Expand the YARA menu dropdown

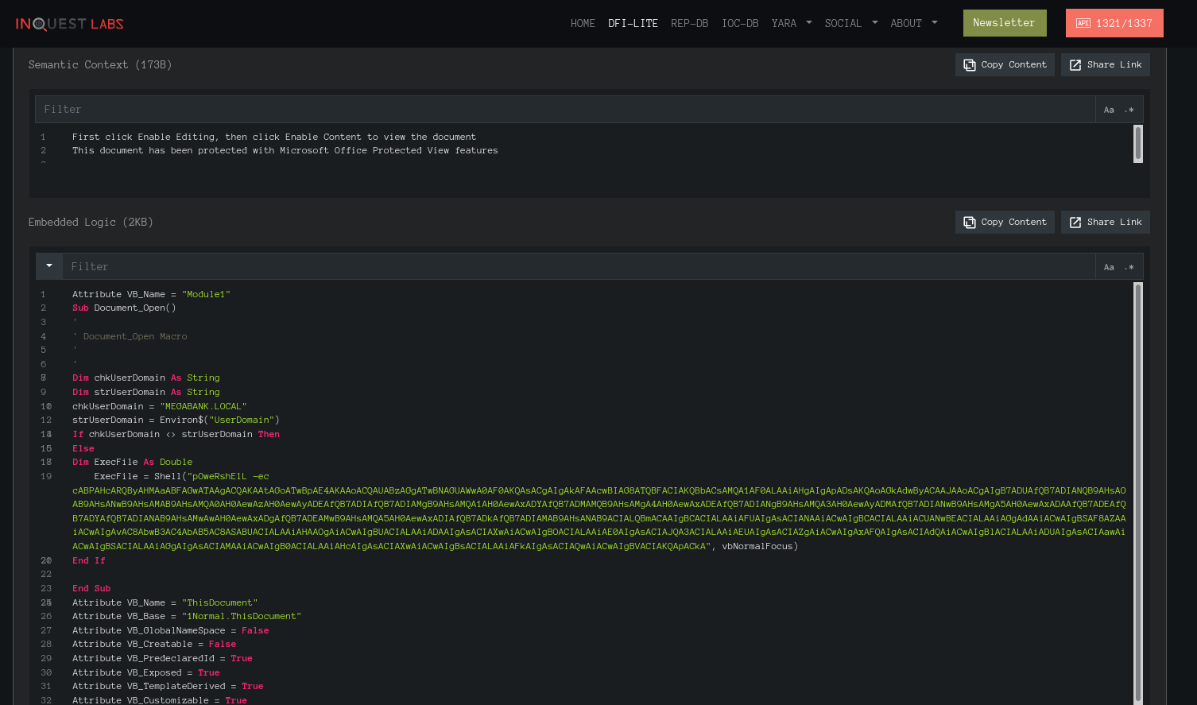click(x=809, y=22)
